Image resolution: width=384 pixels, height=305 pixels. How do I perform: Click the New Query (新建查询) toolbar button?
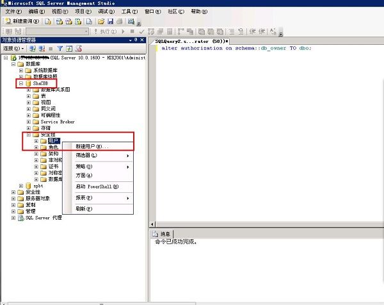pyautogui.click(x=22, y=21)
